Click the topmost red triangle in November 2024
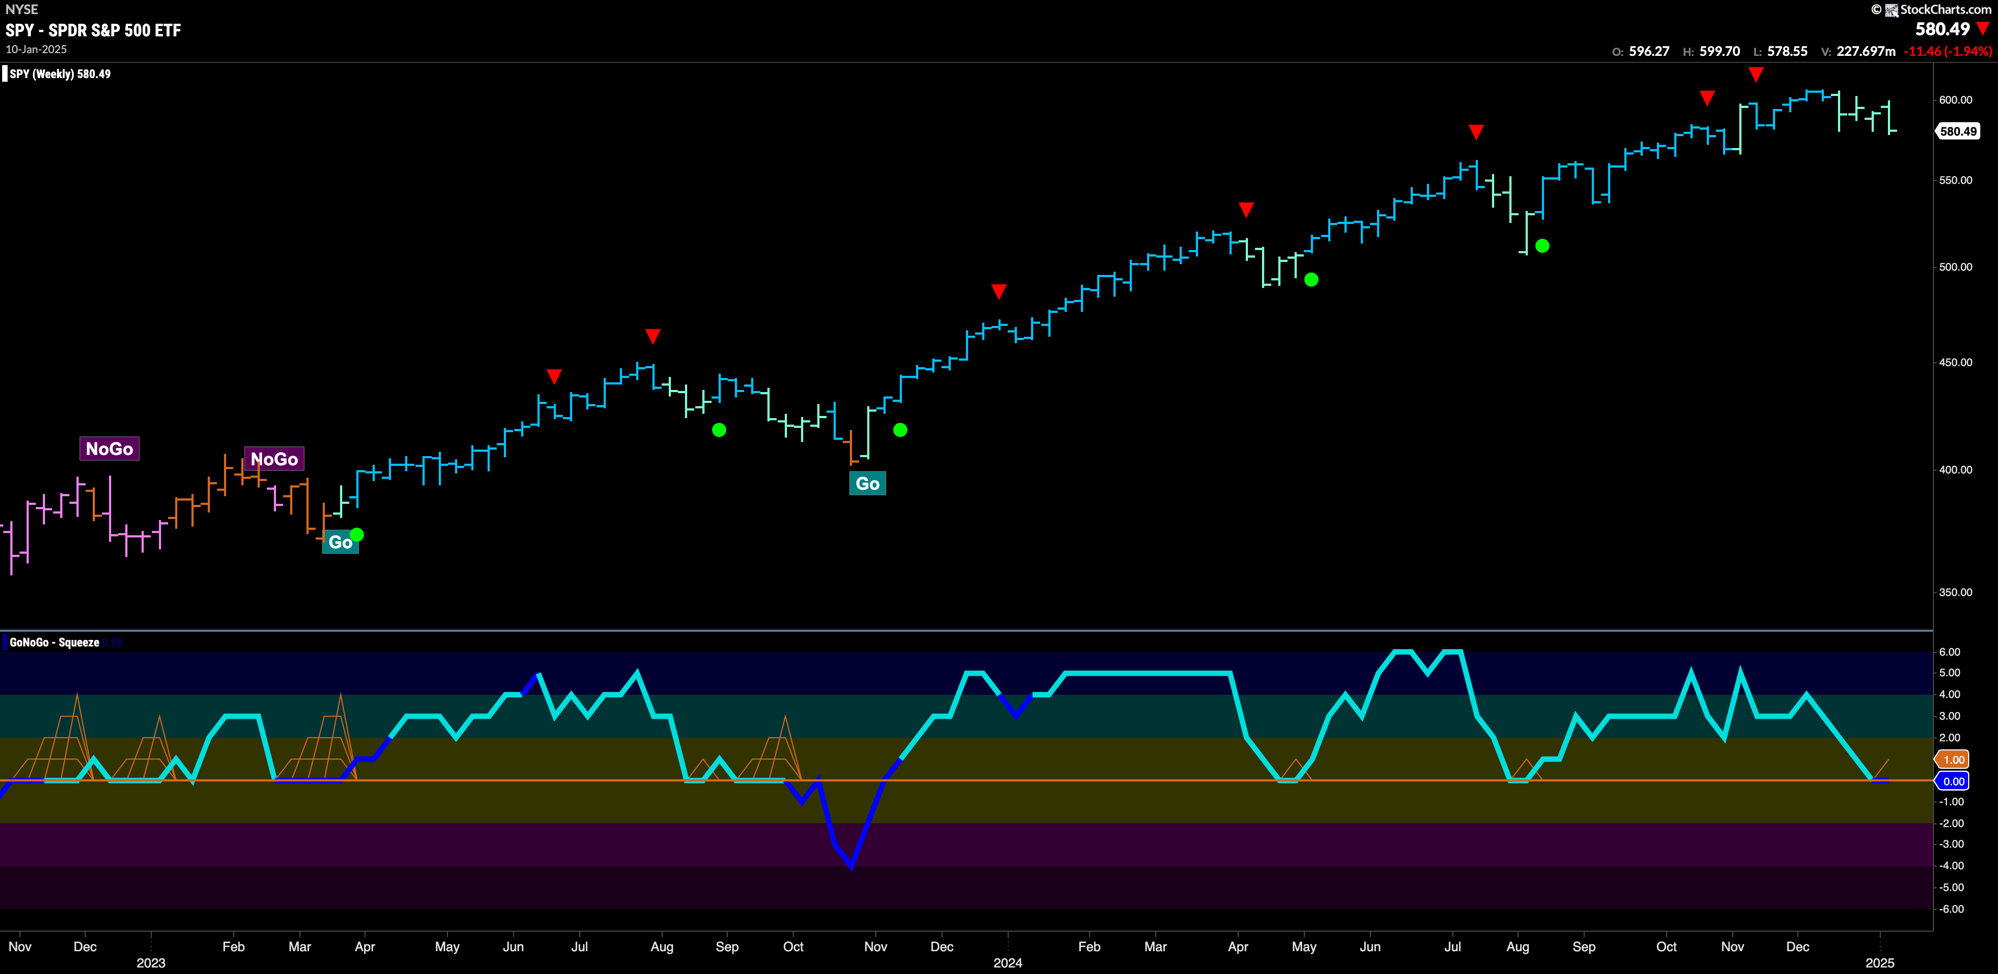This screenshot has width=1998, height=974. 1756,74
